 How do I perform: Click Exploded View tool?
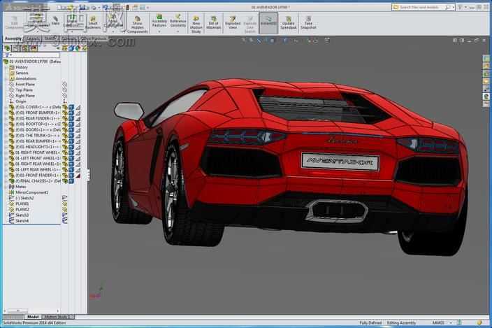coord(233,22)
